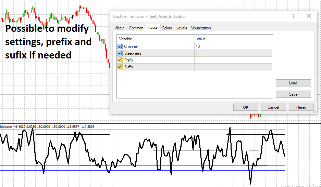
Task: Open the Levels tab
Action: click(182, 28)
